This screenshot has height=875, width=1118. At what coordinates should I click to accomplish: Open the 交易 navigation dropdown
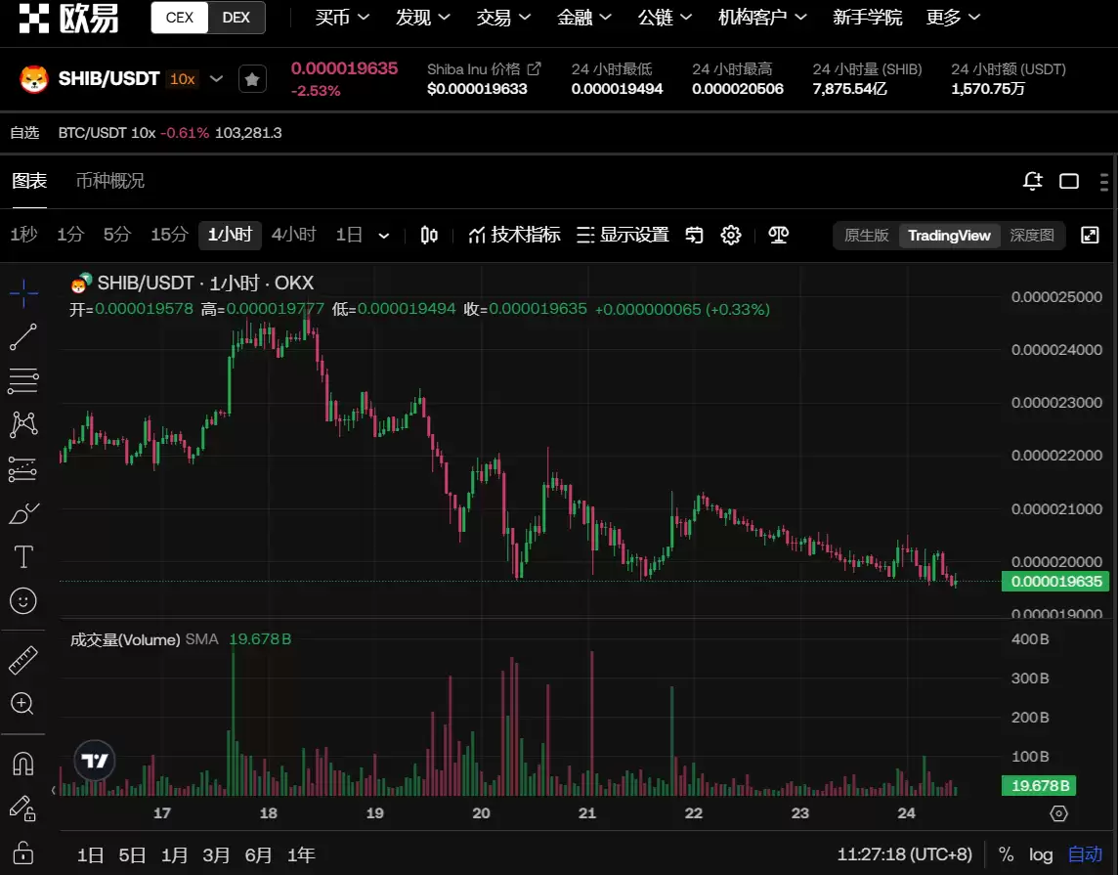(x=503, y=18)
